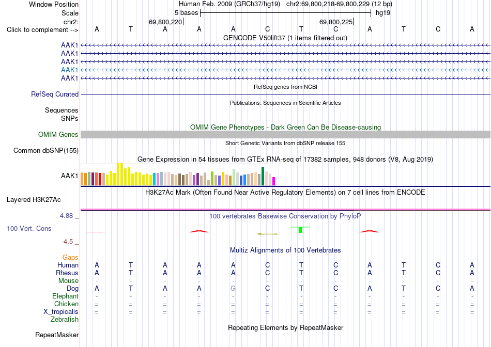
Task: Select the chr2: ruler label
Action: [71, 22]
